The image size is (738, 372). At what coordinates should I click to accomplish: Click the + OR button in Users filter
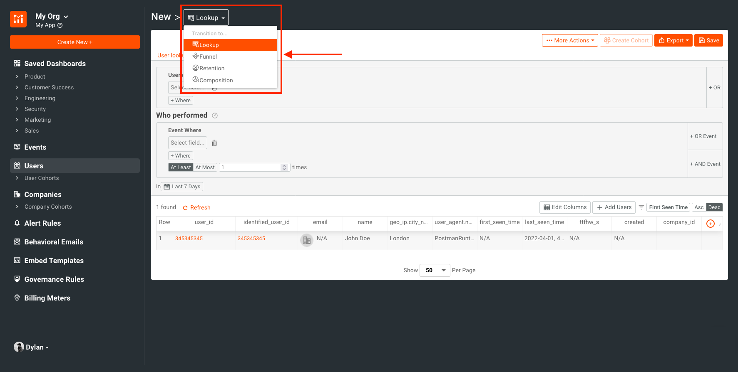tap(715, 88)
